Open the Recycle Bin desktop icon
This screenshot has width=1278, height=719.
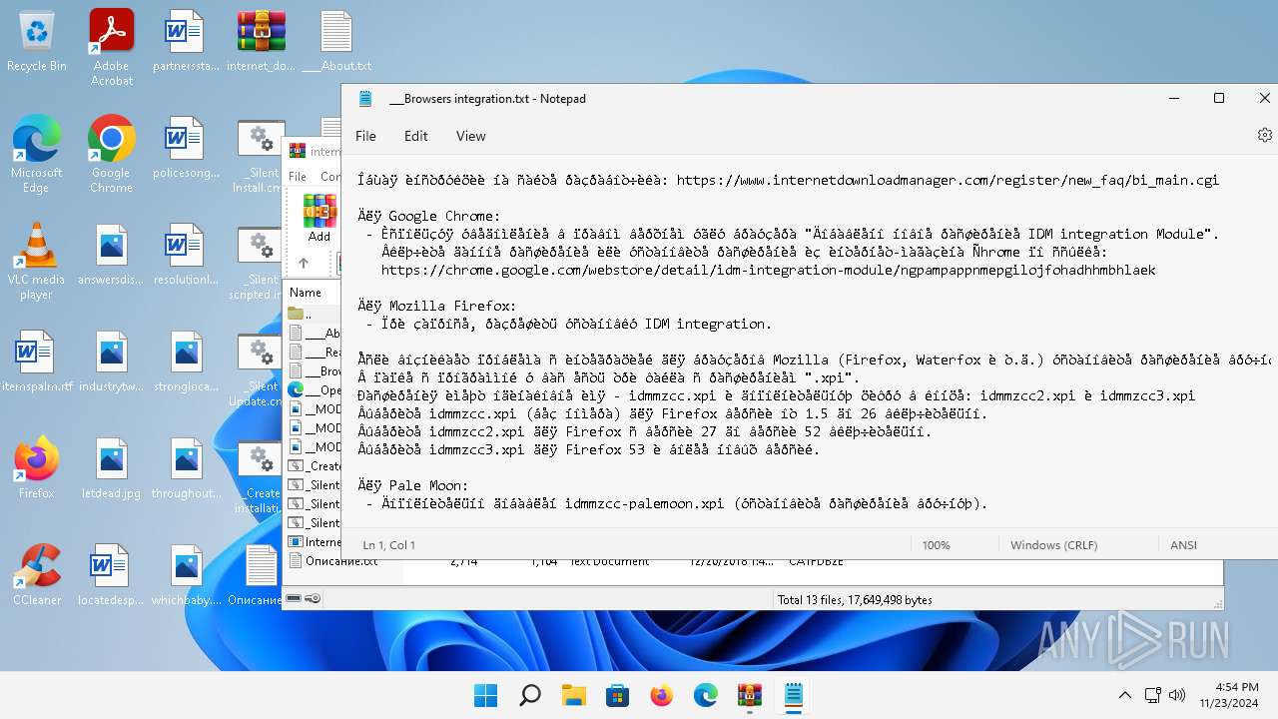[36, 41]
